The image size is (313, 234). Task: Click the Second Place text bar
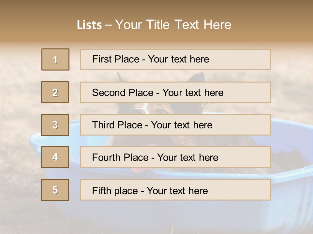click(175, 92)
